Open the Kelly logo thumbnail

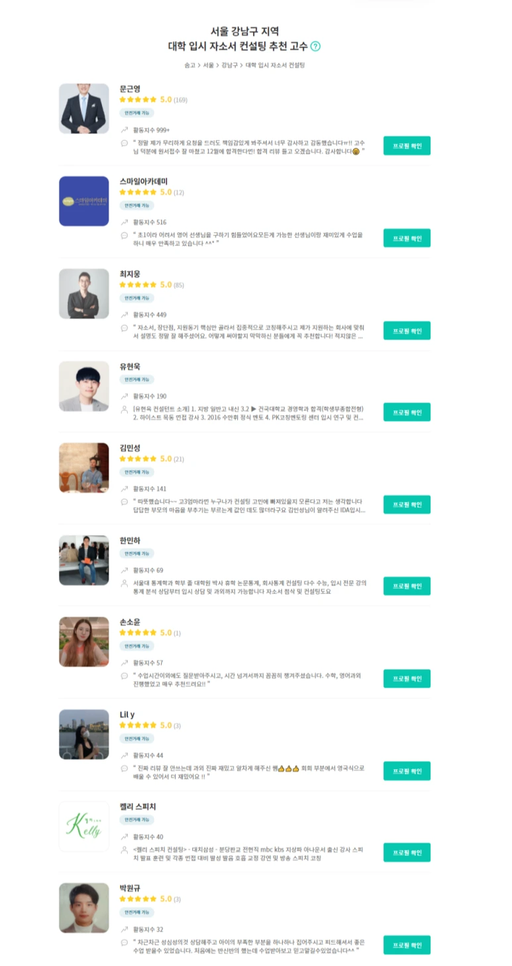[83, 826]
